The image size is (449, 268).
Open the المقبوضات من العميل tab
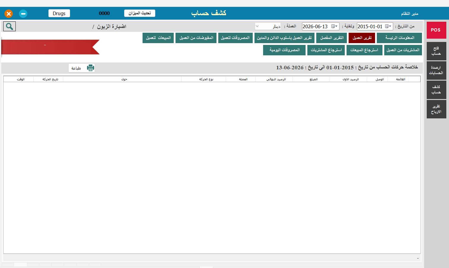pyautogui.click(x=196, y=38)
